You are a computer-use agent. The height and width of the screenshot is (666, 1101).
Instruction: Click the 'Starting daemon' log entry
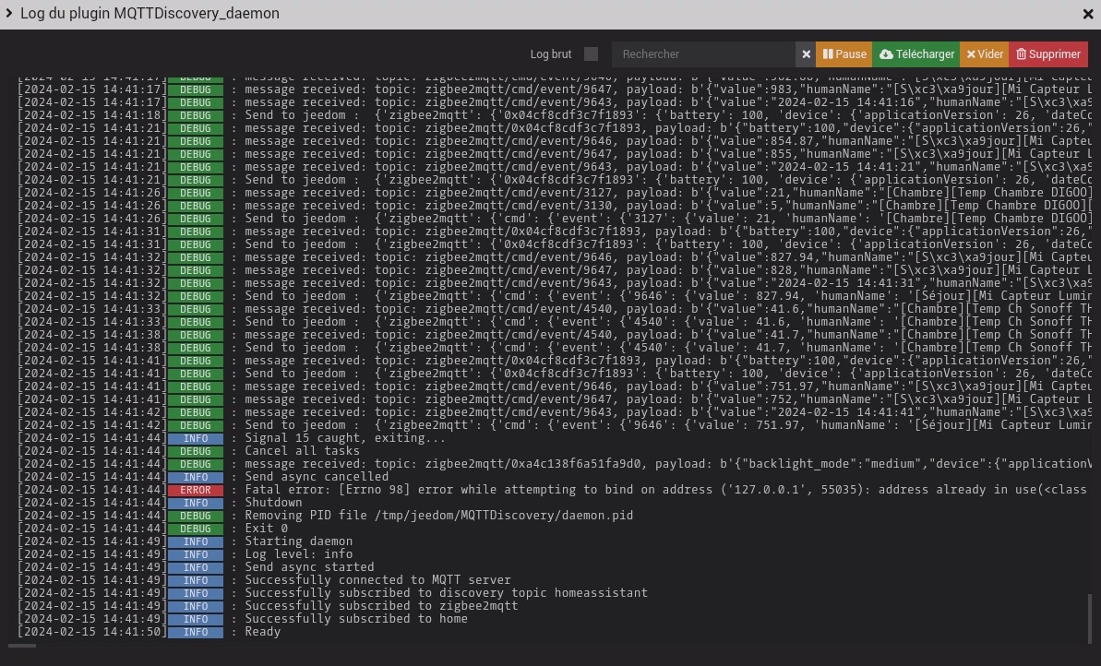298,541
